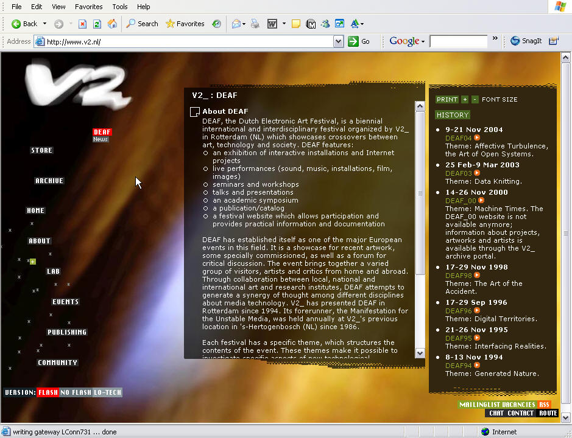Click the CONTACT link
The height and width of the screenshot is (438, 572).
pyautogui.click(x=521, y=413)
